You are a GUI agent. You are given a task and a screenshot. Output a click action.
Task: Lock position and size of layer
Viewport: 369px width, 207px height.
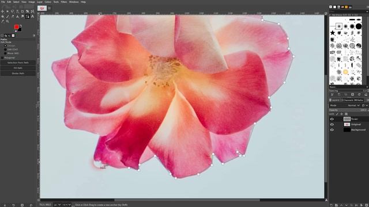tap(341, 114)
